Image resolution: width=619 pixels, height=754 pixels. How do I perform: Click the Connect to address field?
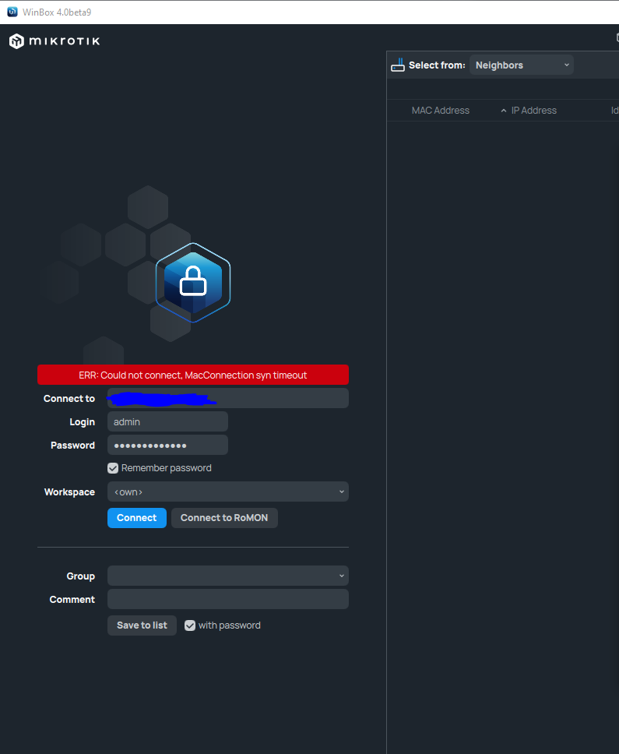228,398
